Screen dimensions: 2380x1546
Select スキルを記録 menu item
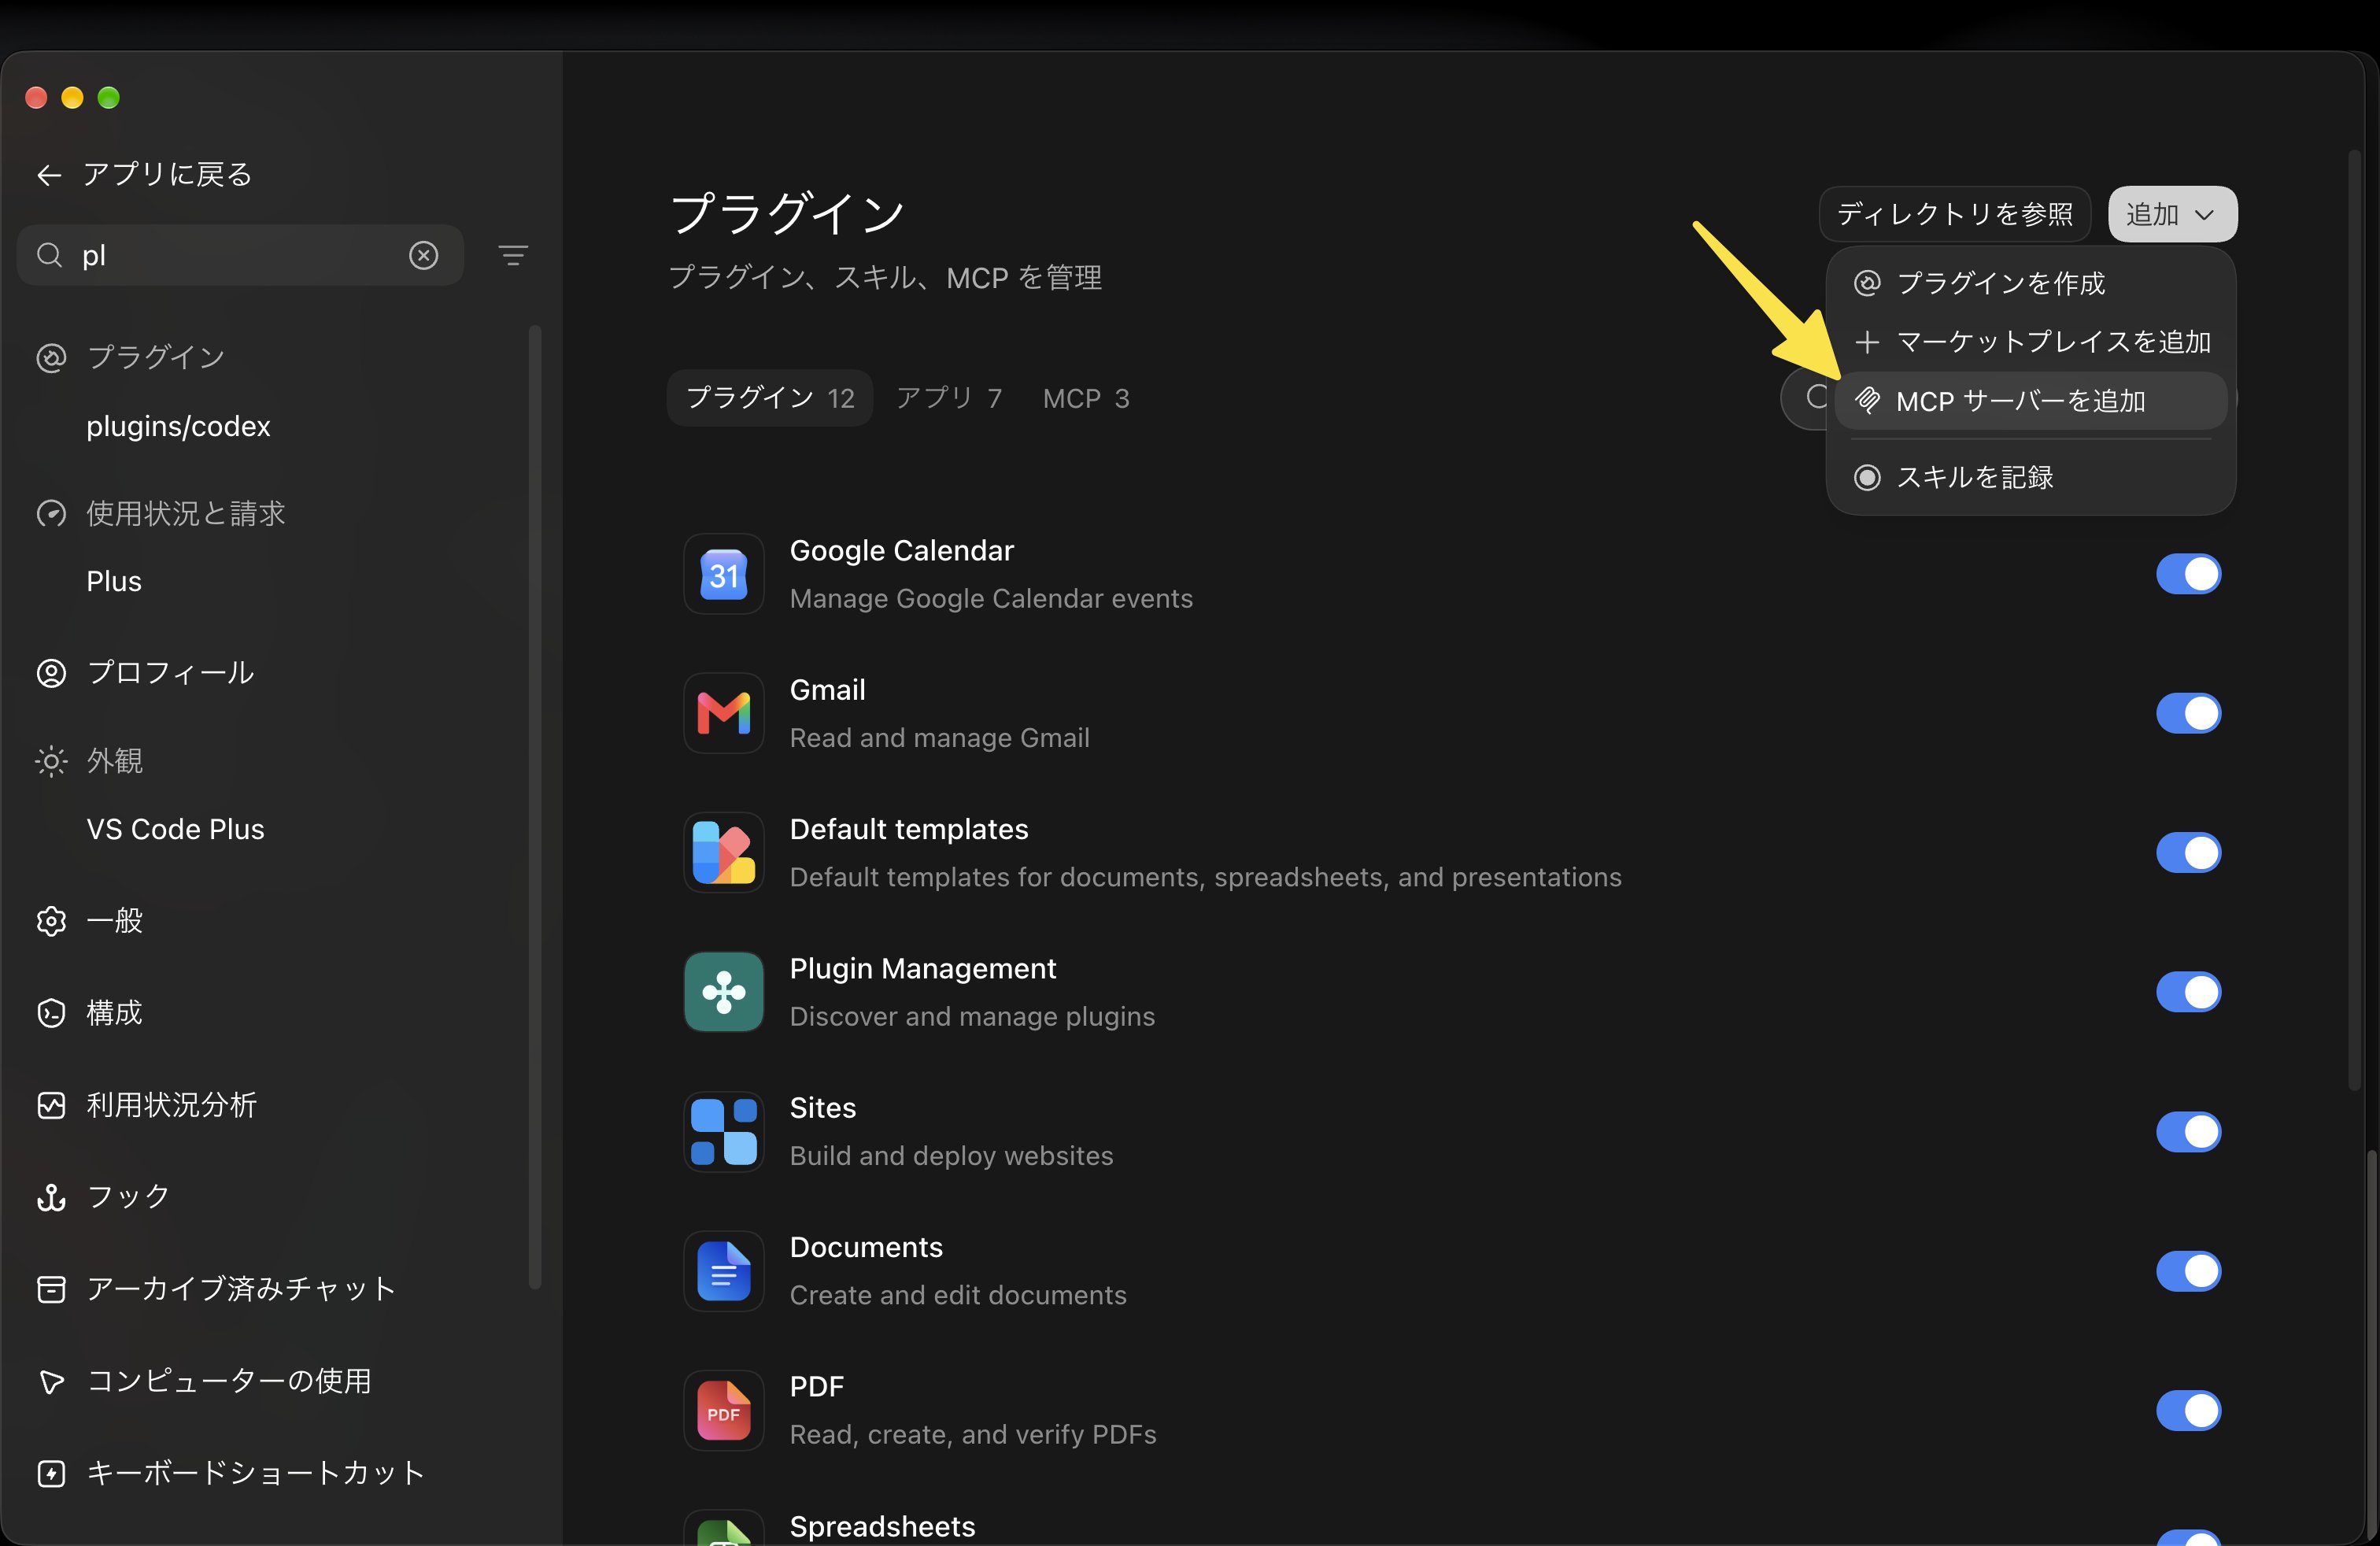[x=2030, y=477]
